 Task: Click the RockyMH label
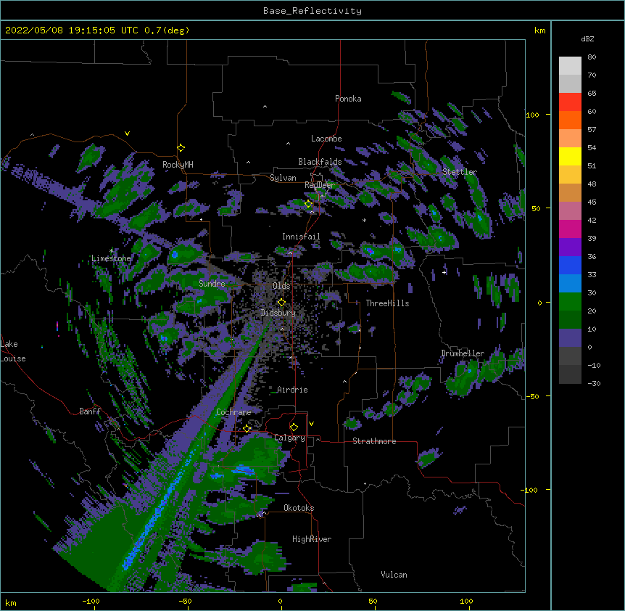178,165
